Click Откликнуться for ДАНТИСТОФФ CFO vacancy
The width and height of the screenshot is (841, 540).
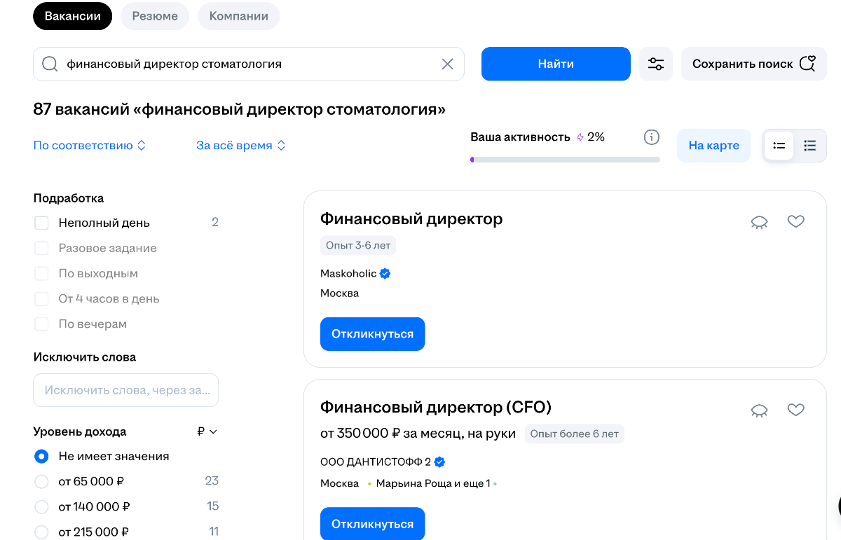373,524
